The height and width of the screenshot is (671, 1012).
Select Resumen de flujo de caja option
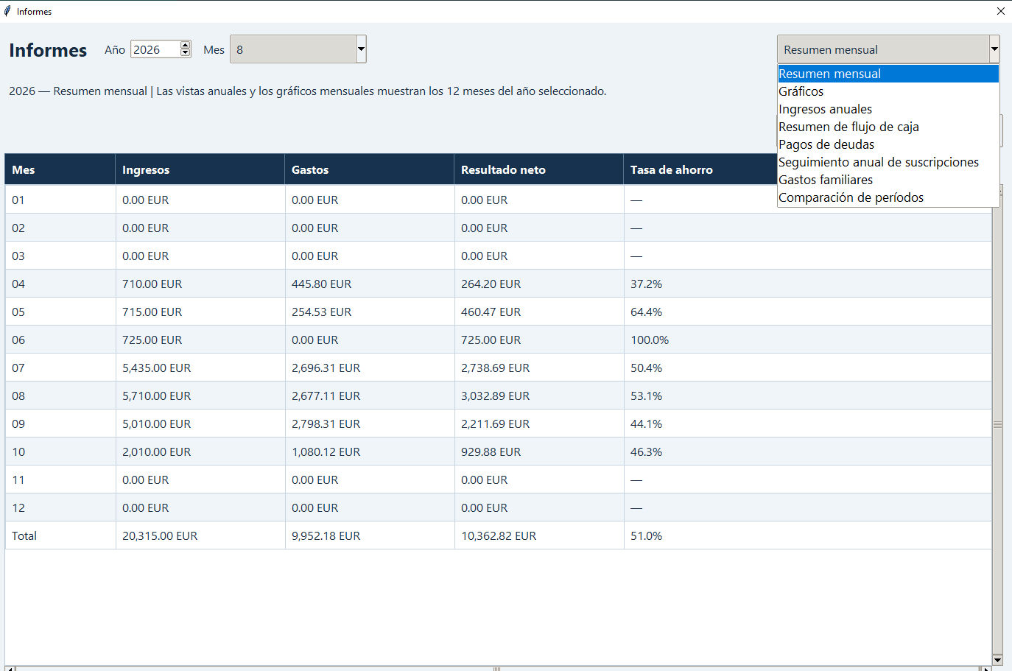click(888, 127)
